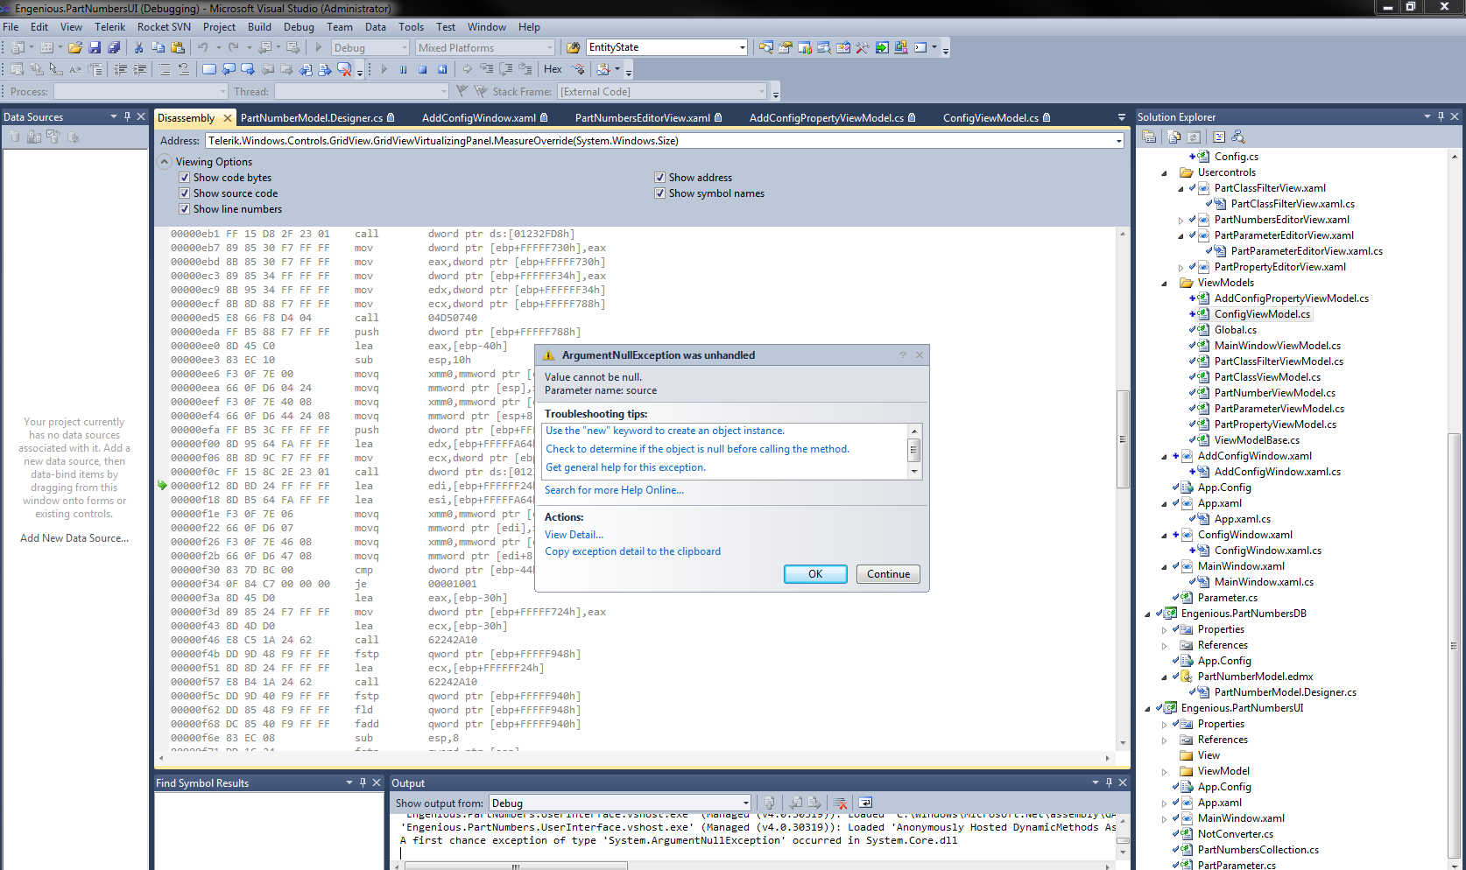Click the Save All toolbar icon
The height and width of the screenshot is (870, 1466).
click(114, 47)
